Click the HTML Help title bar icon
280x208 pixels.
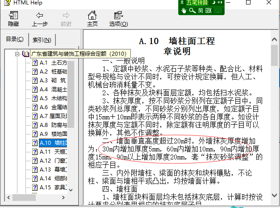(x=7, y=3)
